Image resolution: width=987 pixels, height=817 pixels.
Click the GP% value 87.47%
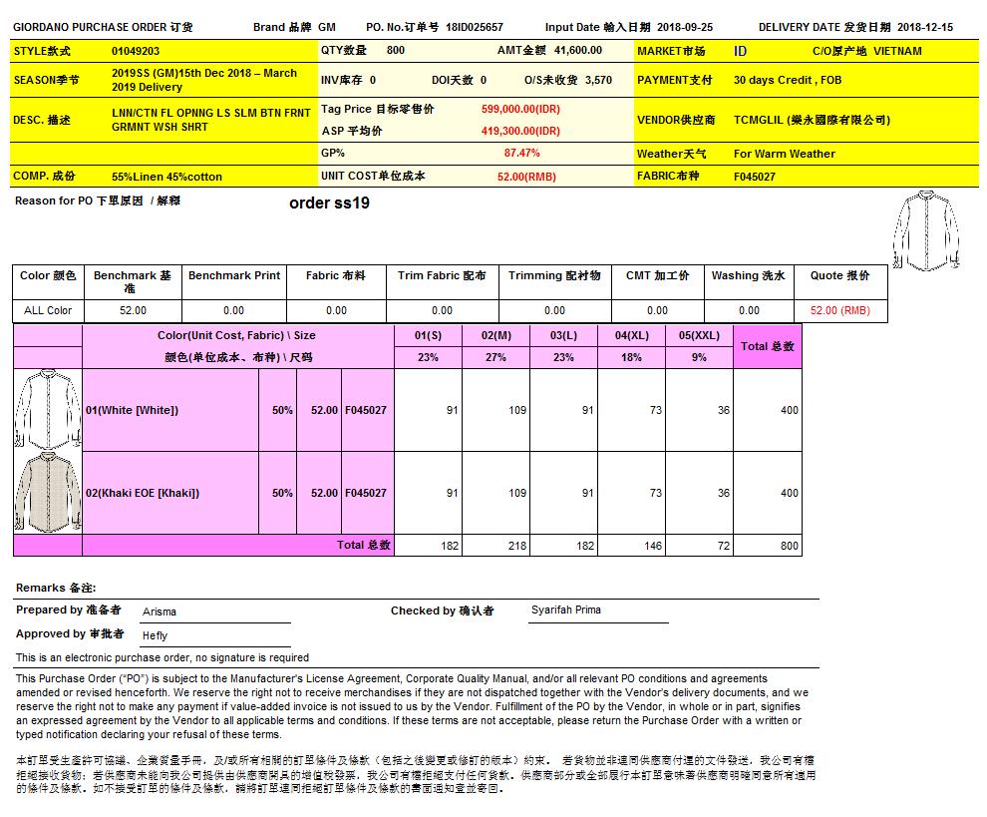pos(521,154)
